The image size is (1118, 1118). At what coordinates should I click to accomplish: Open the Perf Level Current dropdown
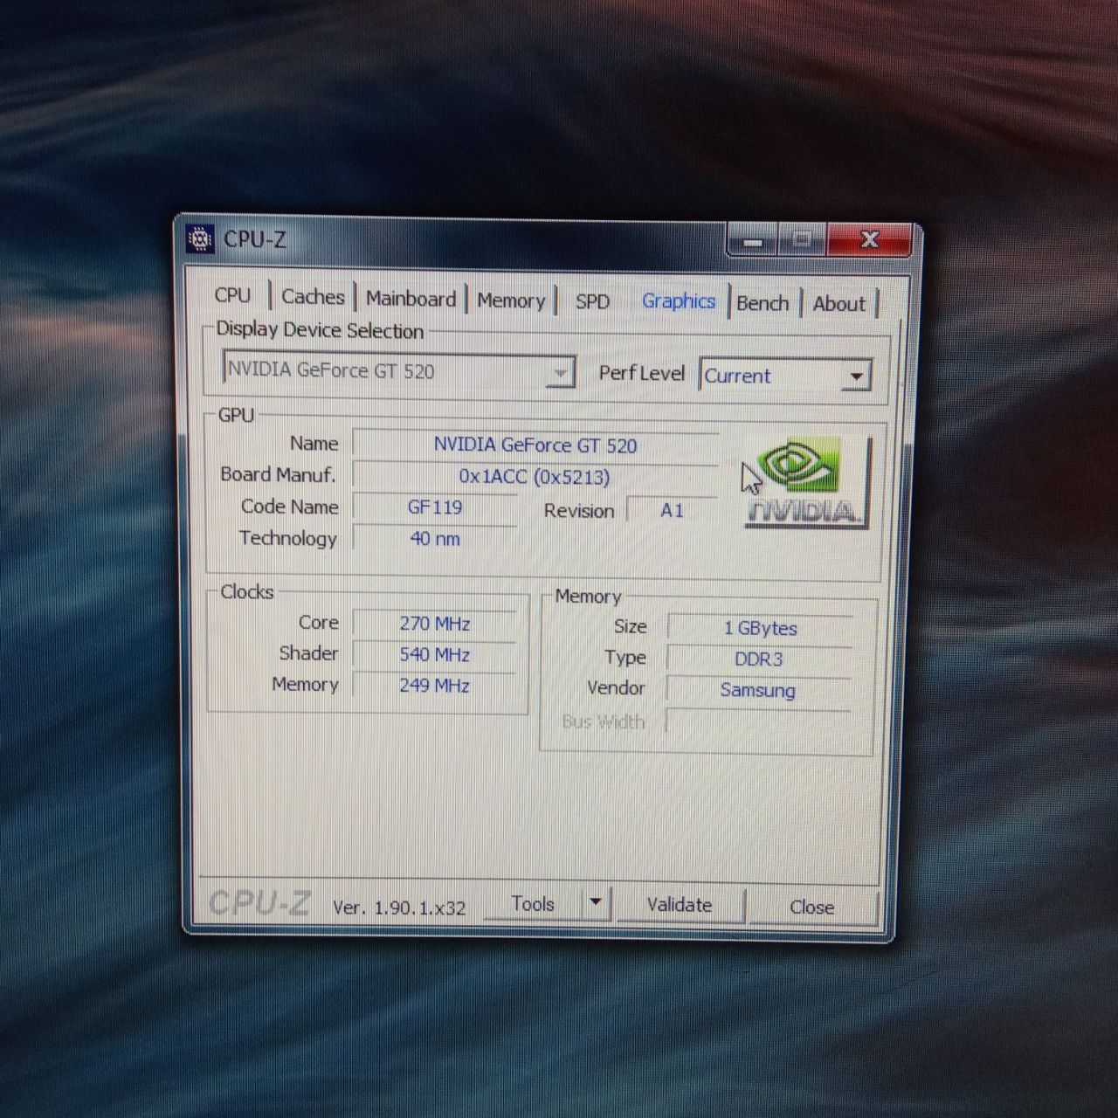pos(784,376)
